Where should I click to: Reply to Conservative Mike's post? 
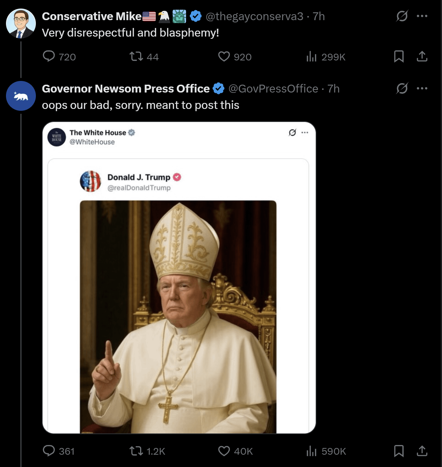pos(49,56)
